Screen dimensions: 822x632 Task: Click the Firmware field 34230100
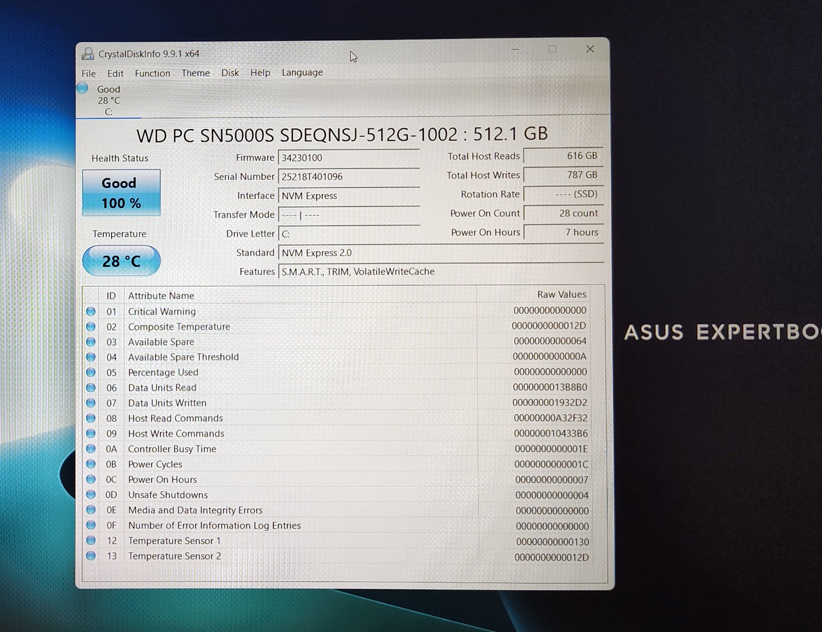349,158
